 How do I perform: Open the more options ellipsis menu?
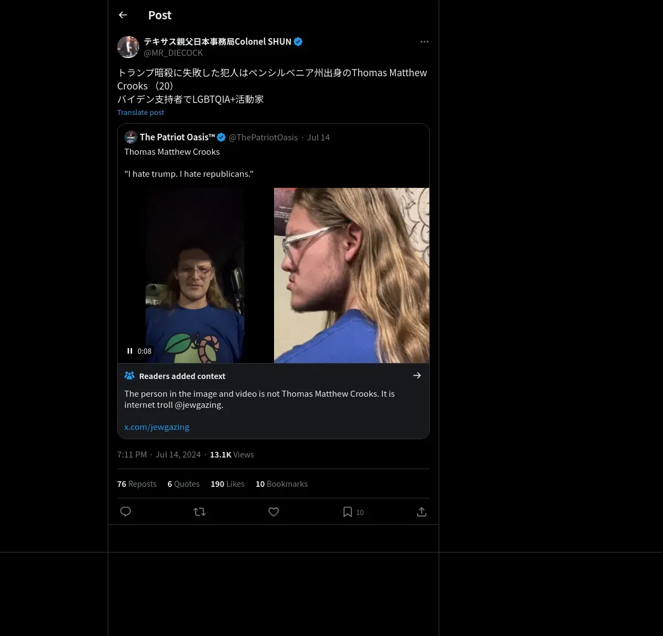point(424,41)
